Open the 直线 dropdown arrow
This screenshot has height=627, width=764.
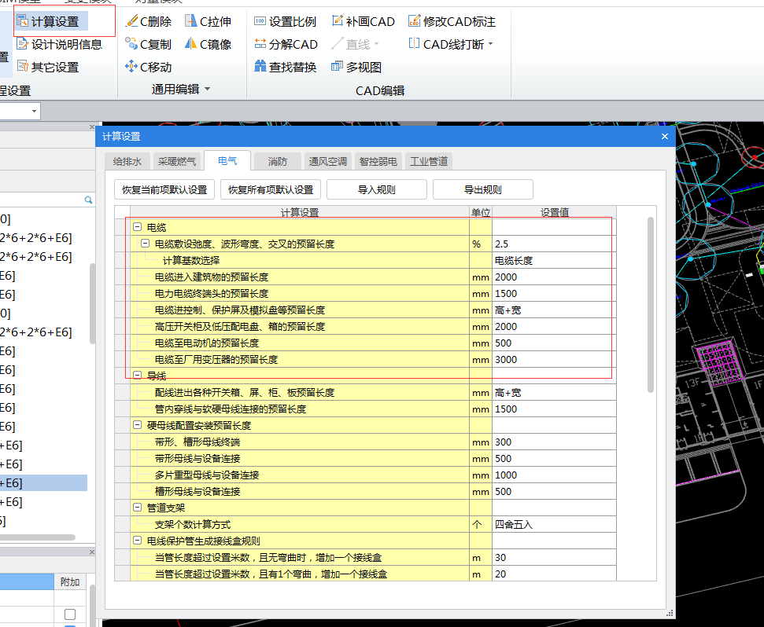377,44
